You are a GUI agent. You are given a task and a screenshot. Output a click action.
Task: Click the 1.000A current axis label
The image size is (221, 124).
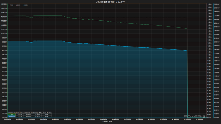(209, 58)
